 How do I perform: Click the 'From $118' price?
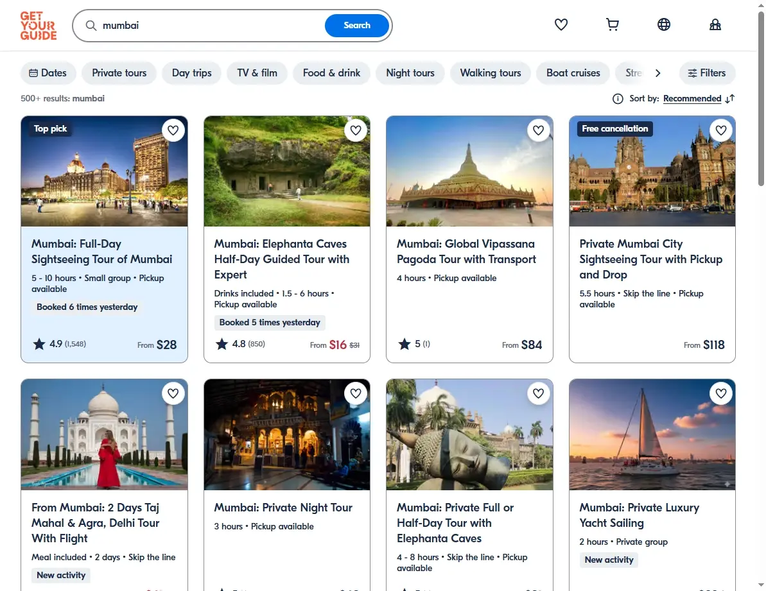click(704, 345)
